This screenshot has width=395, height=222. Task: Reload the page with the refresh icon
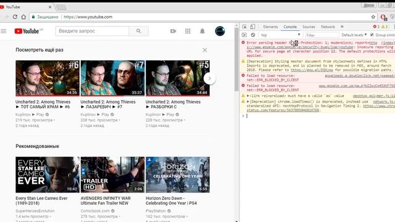coord(15,17)
